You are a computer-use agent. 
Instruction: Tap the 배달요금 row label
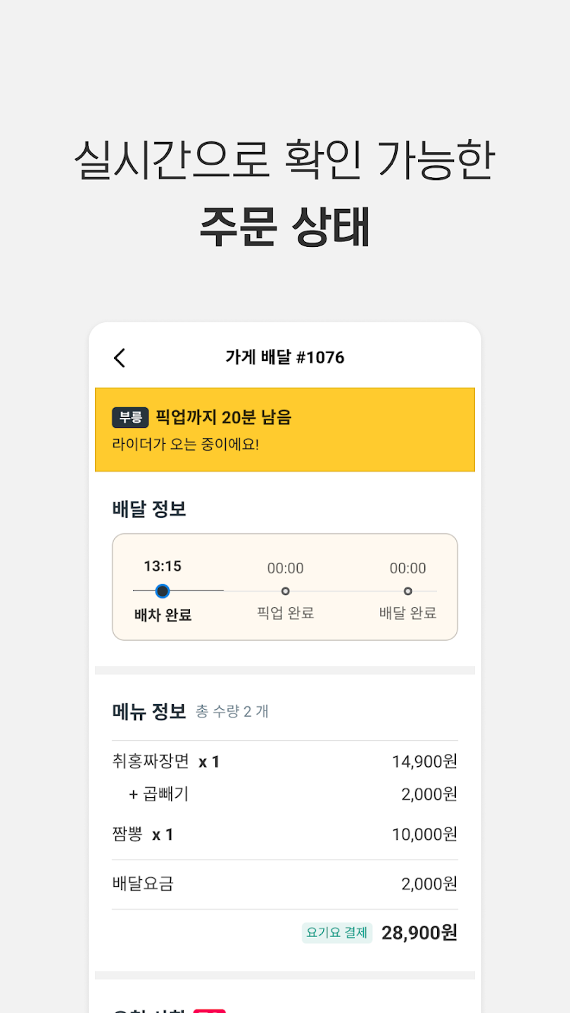point(143,884)
